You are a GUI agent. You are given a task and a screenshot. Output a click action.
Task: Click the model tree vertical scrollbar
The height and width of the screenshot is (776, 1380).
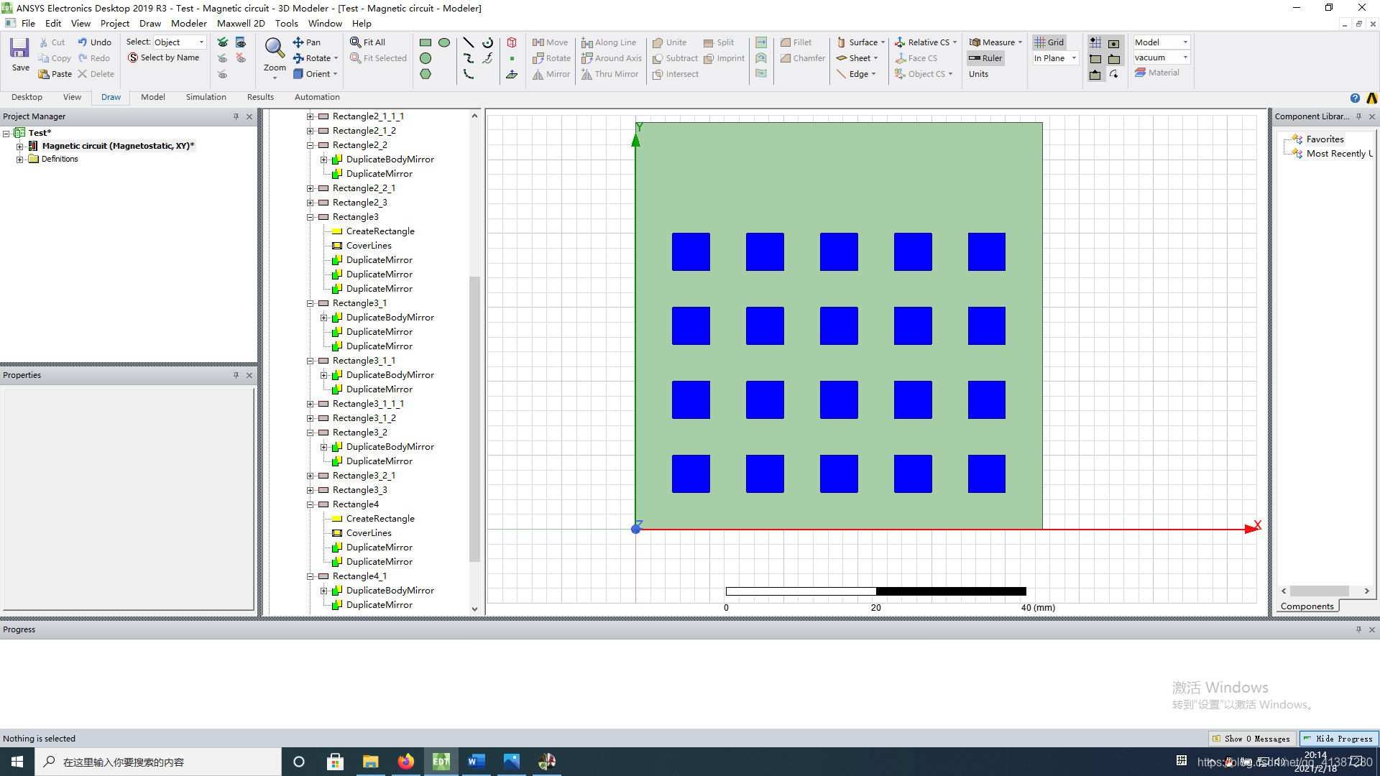(x=474, y=419)
